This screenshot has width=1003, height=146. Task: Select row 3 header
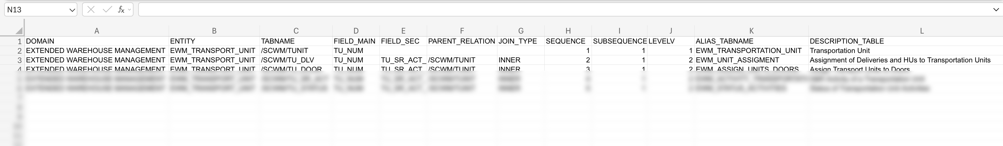click(19, 60)
